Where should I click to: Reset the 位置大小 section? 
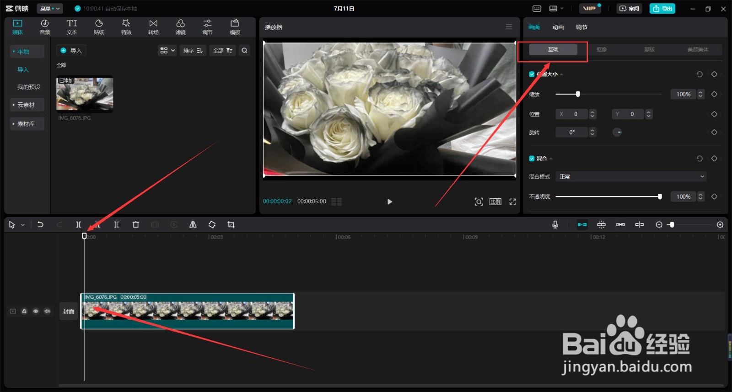coord(700,74)
